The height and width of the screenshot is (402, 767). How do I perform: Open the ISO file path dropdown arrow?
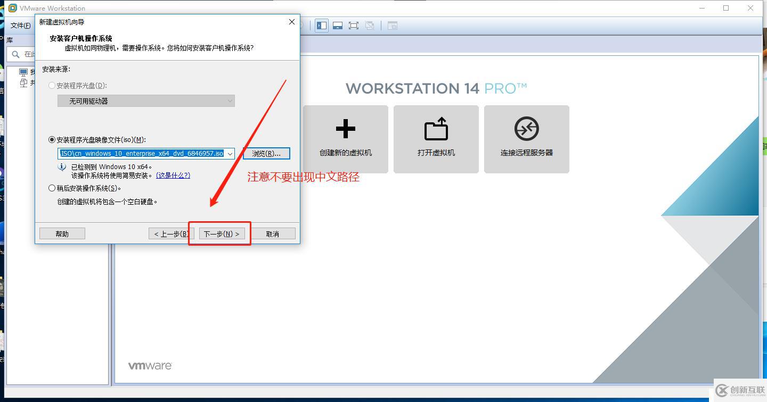coord(230,153)
